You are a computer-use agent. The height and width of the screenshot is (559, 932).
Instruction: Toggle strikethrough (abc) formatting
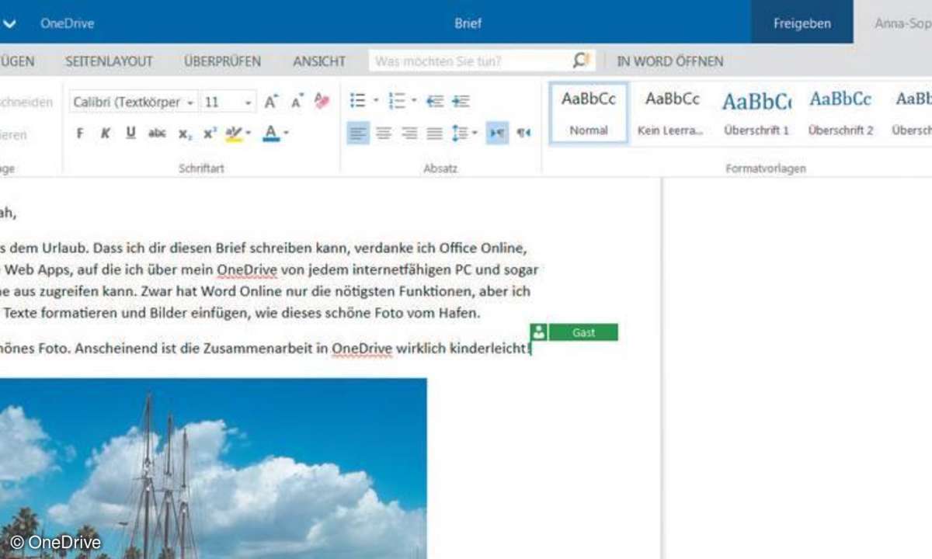click(x=157, y=134)
